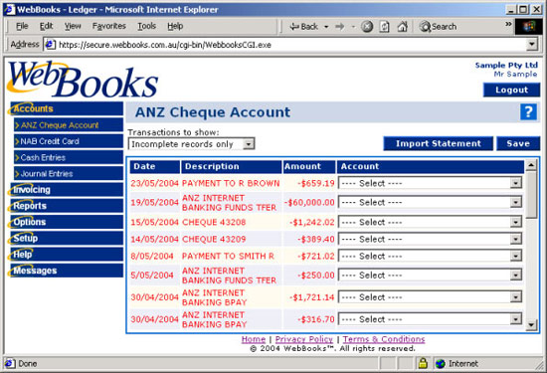Viewport: 547px width, 373px height.
Task: Open account dropdown for CHEQUE 43208
Action: pyautogui.click(x=515, y=222)
